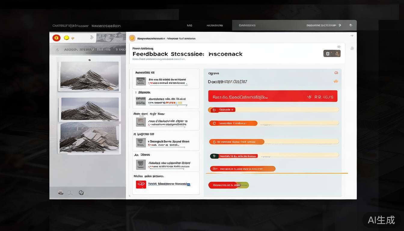Click the red swirl icon in bottom list item
Screen dimensions: 404x231
[x=141, y=184]
